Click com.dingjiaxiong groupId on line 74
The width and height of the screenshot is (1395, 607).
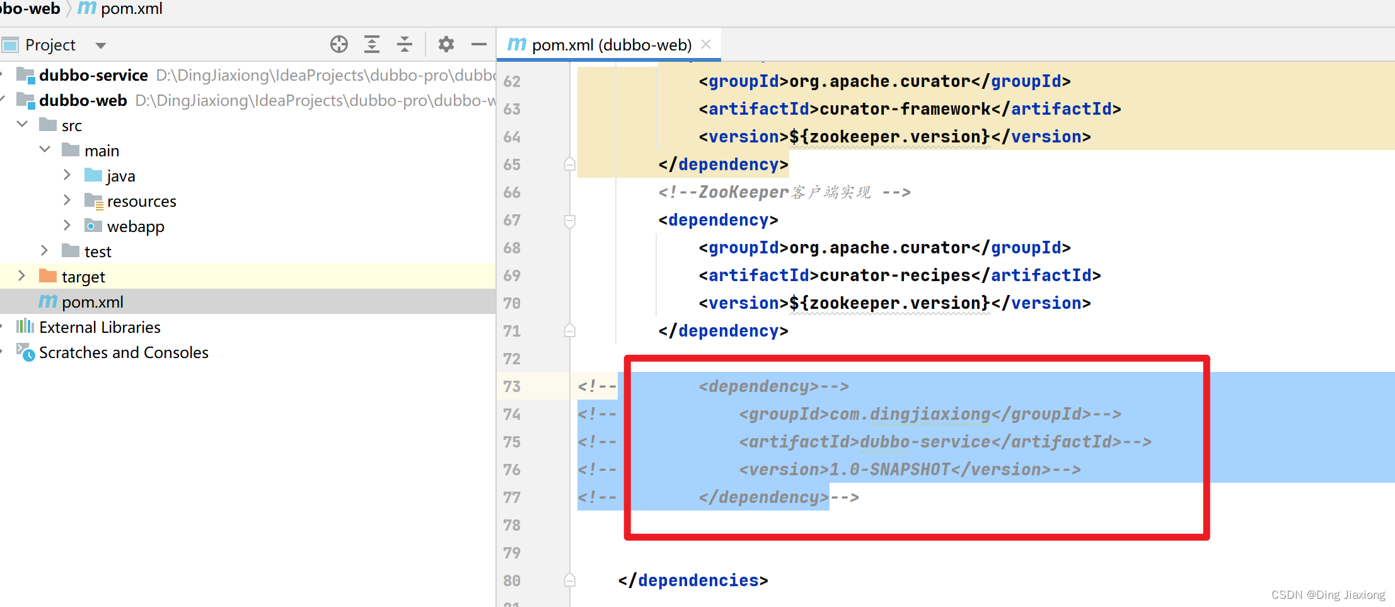point(910,414)
